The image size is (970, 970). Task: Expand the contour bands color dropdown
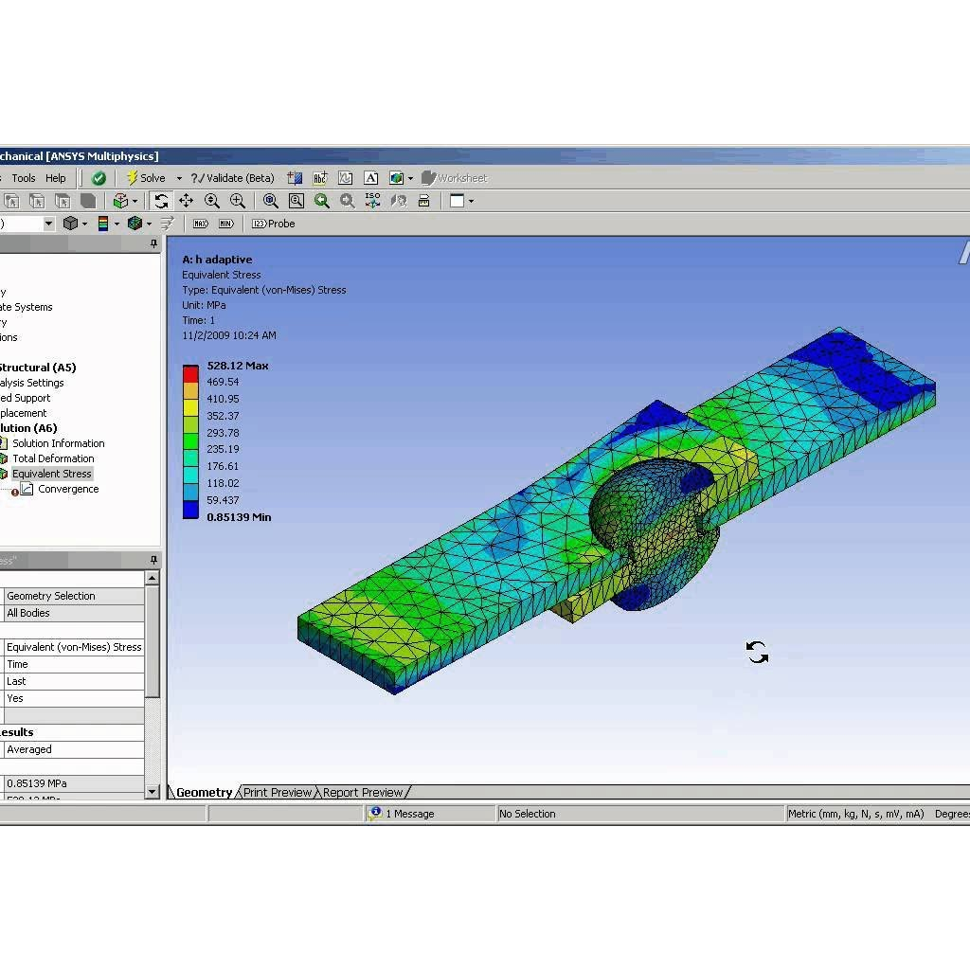(x=117, y=224)
